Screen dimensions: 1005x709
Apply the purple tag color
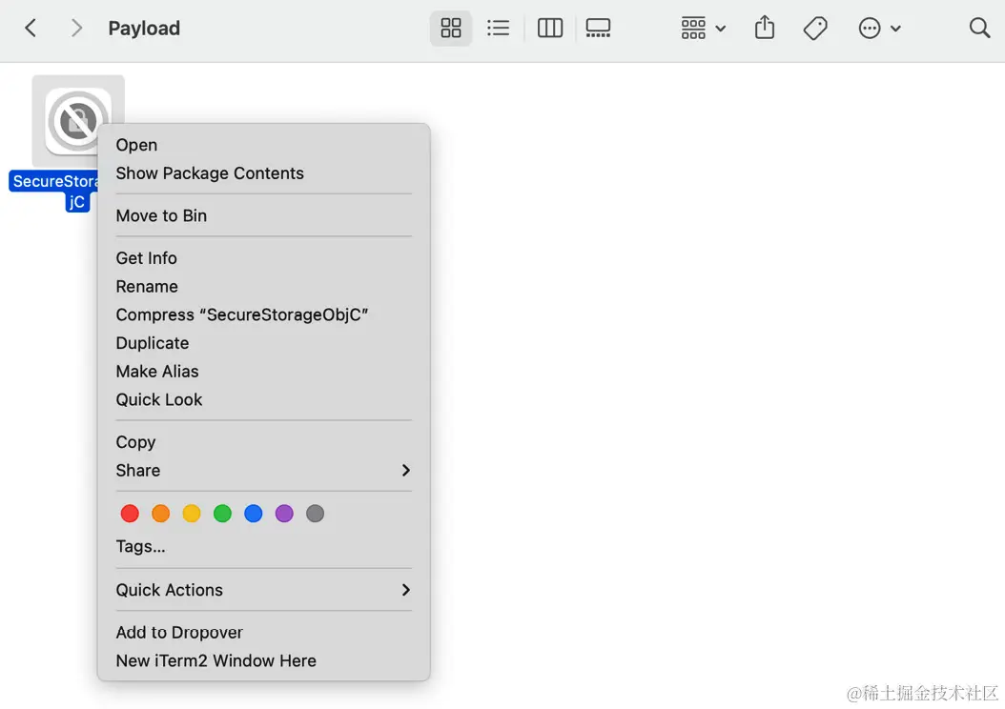click(284, 514)
